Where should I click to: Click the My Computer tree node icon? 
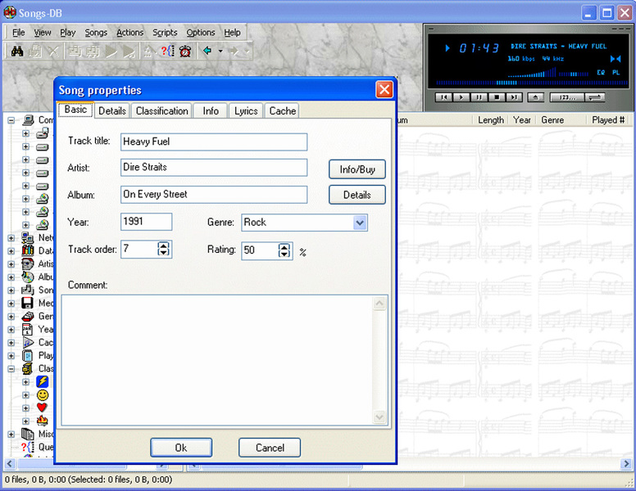click(x=29, y=120)
